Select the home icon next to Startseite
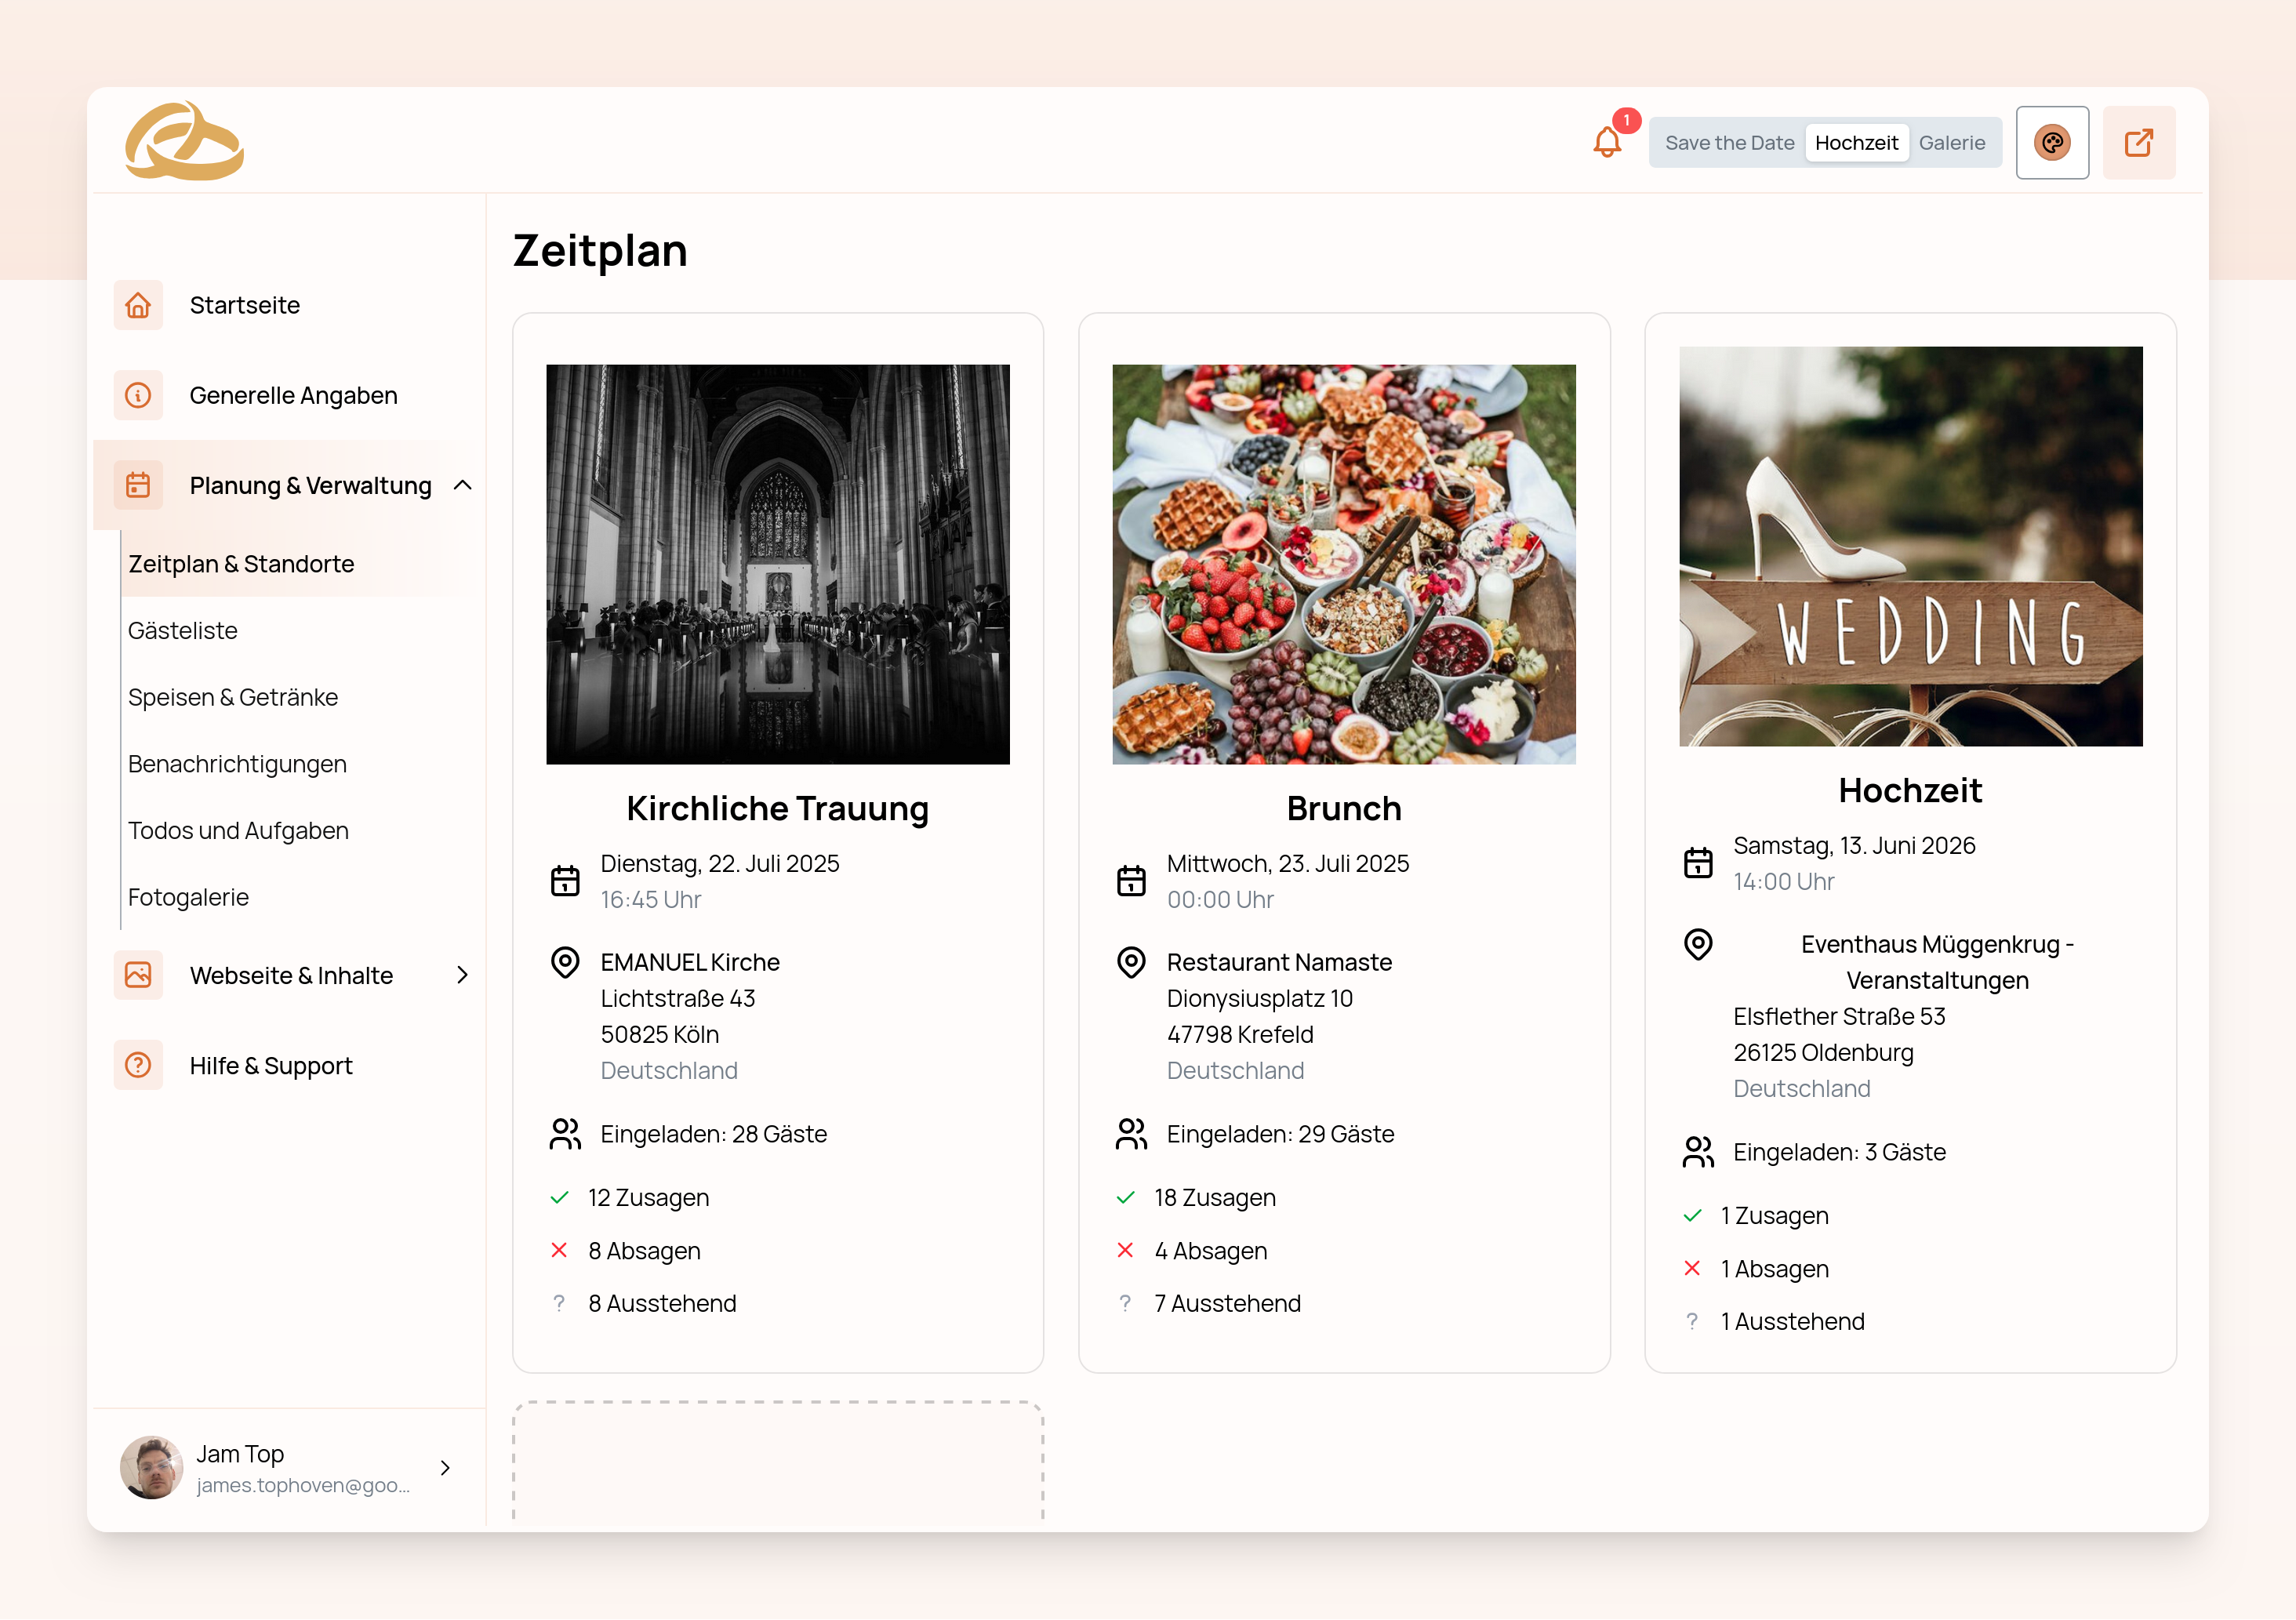 click(x=138, y=305)
